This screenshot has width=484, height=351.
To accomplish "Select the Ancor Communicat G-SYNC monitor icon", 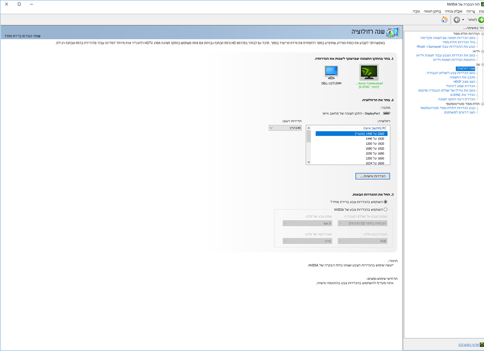I will [369, 72].
